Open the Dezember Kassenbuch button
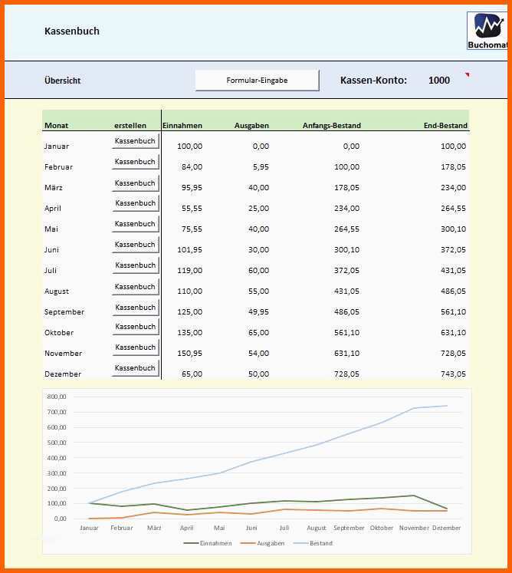The image size is (512, 573). [x=135, y=368]
